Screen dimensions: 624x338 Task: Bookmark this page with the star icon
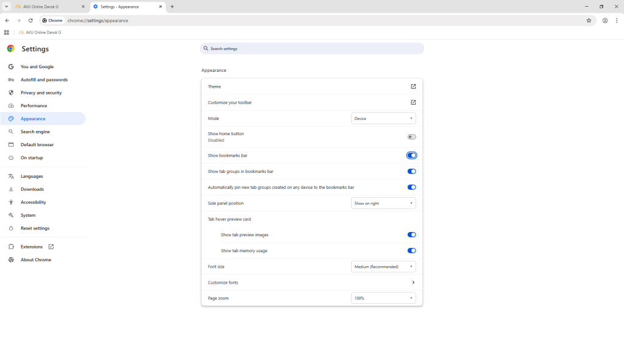click(589, 20)
